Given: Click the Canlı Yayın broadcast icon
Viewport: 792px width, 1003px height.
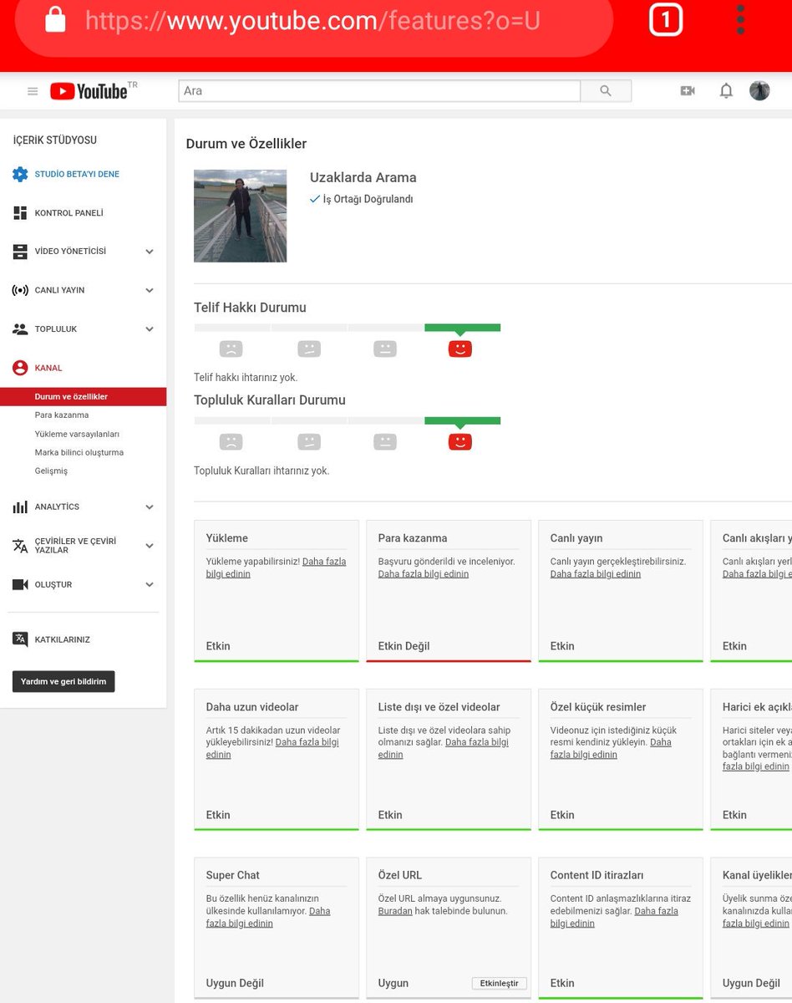Looking at the screenshot, I should (20, 290).
